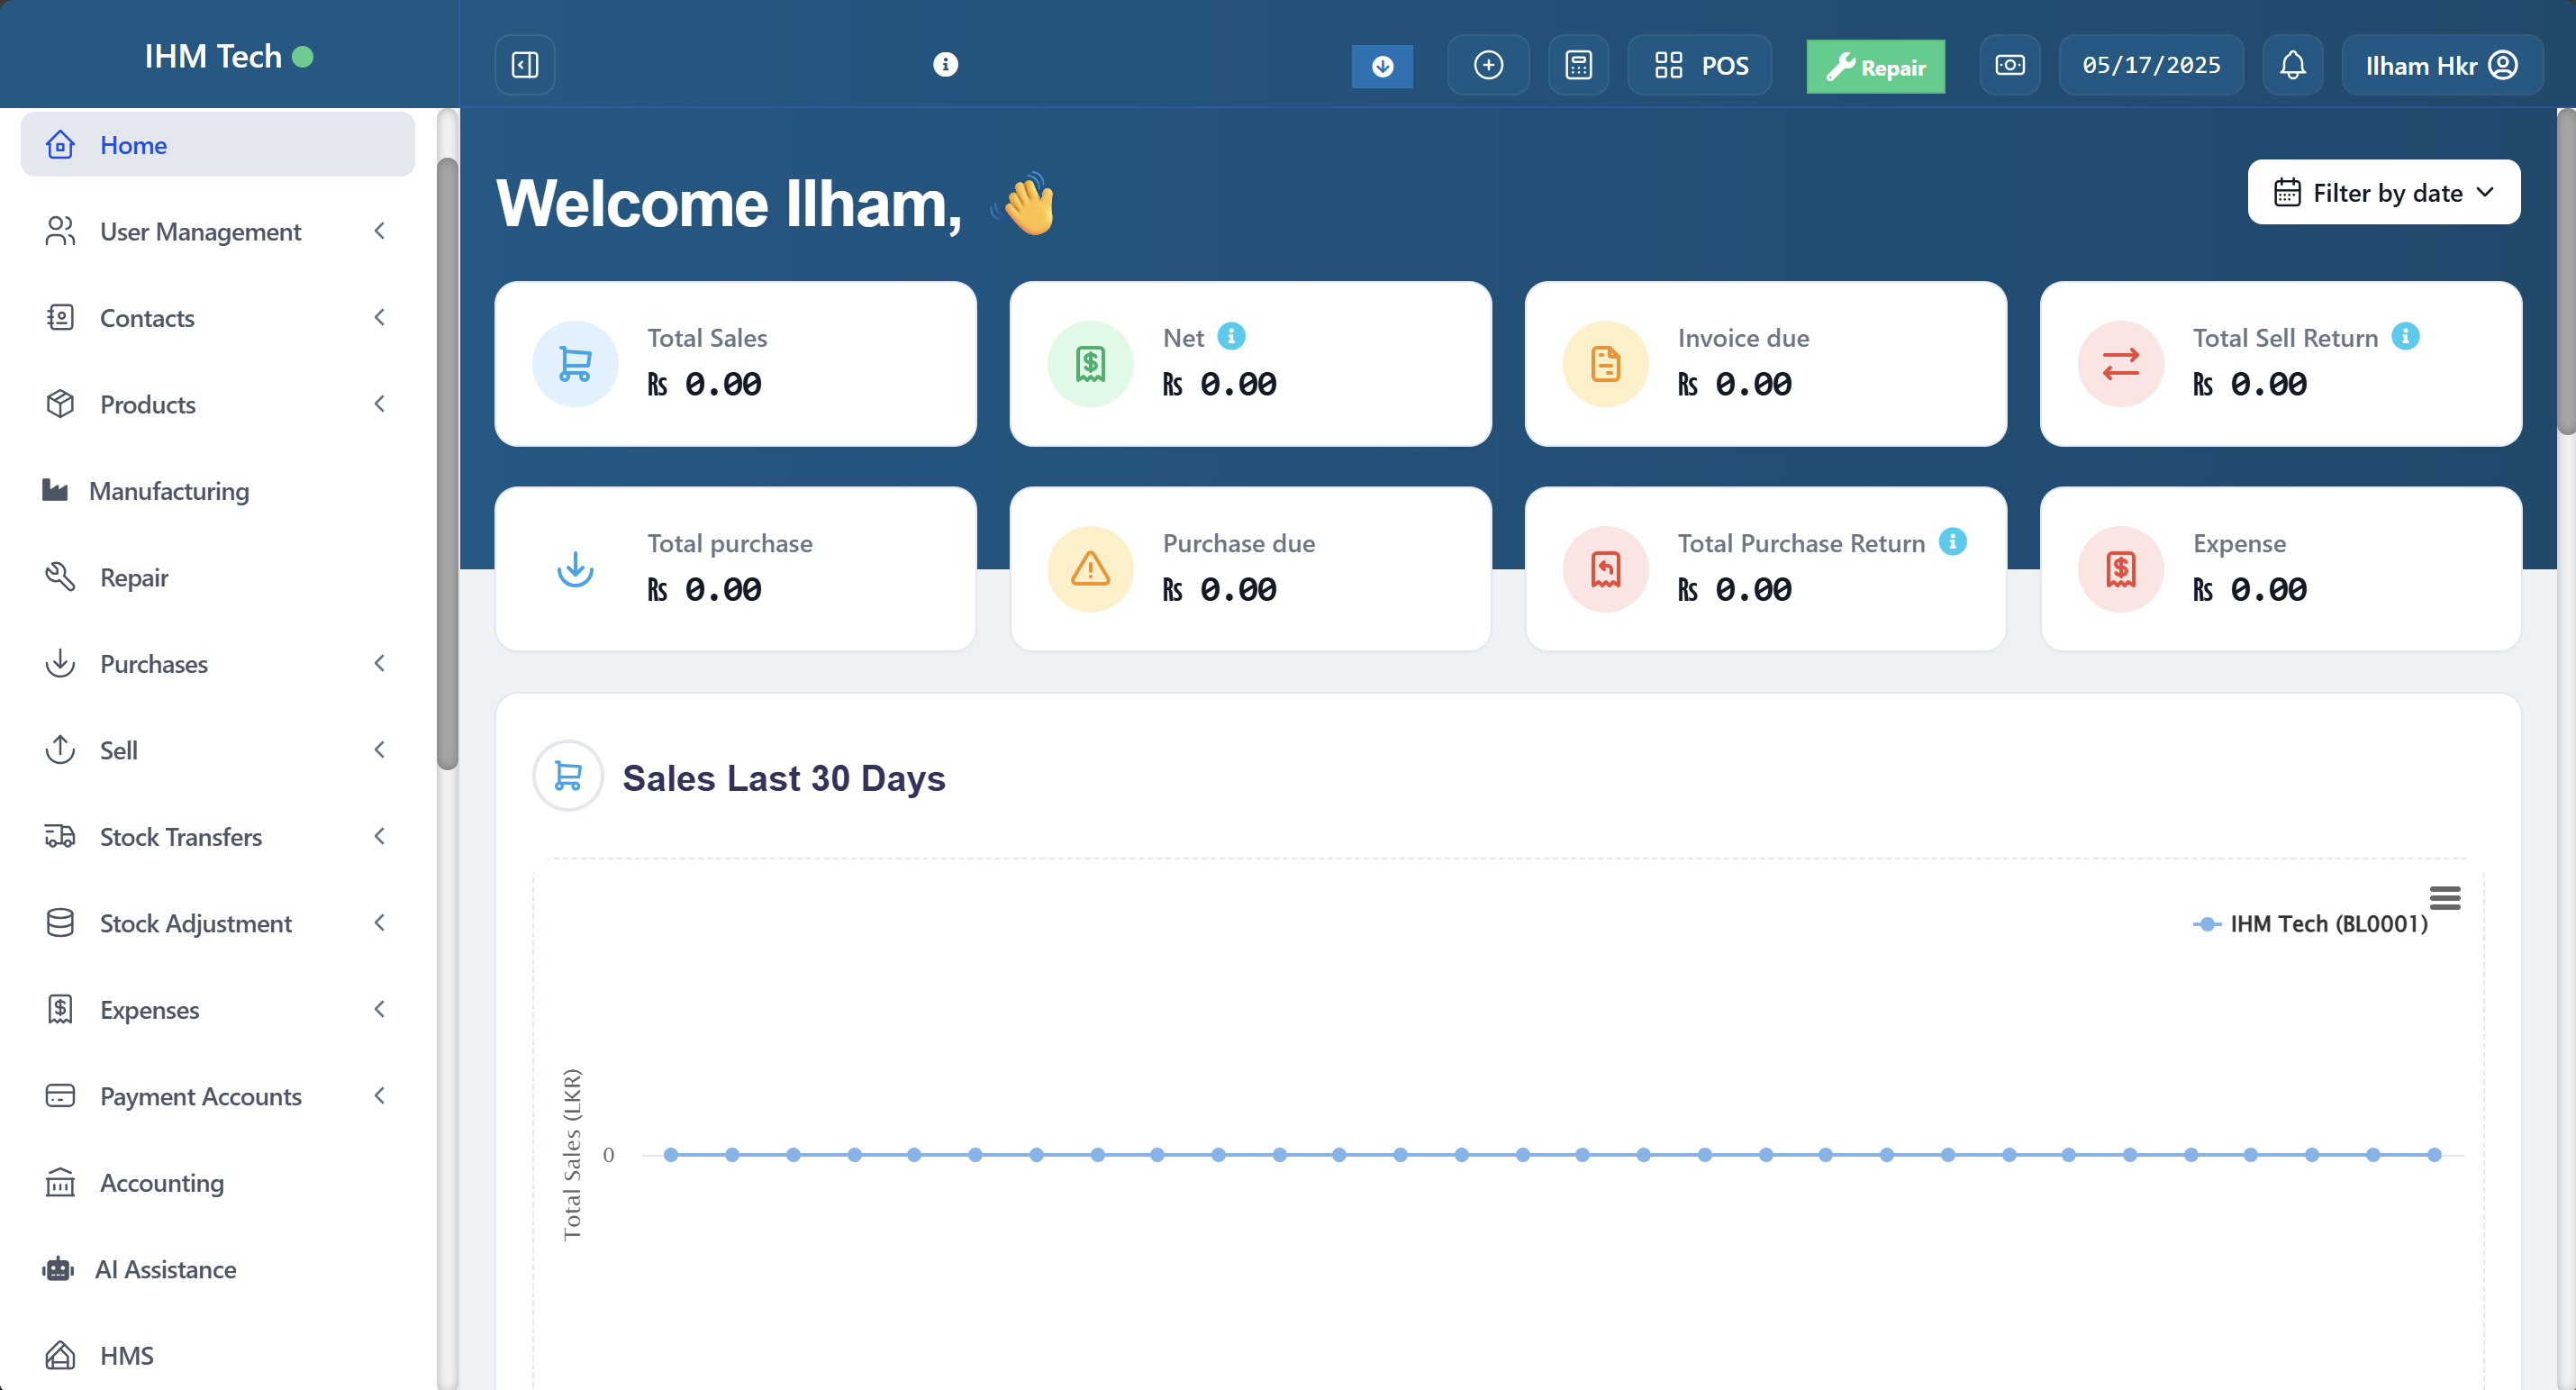The height and width of the screenshot is (1390, 2576).
Task: Expand Stock Transfers chevron
Action: pos(380,837)
